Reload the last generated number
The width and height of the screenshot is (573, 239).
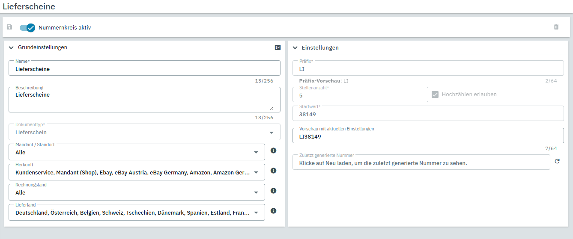tap(557, 162)
